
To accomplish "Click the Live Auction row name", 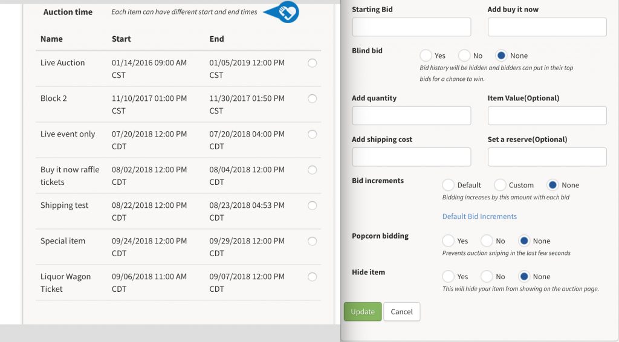I will 62,63.
